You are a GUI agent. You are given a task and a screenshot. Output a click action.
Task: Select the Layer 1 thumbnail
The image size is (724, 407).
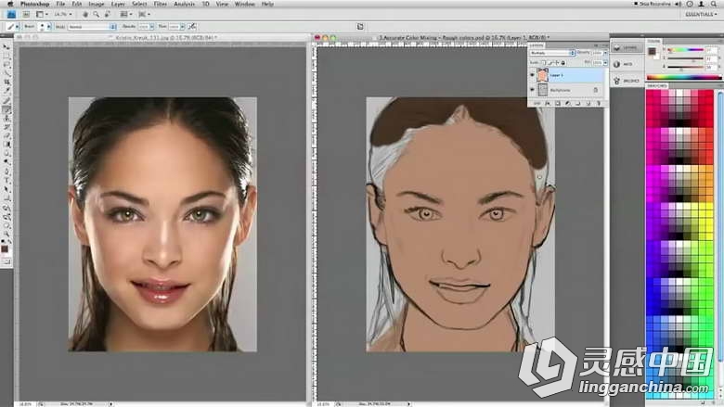pos(542,75)
